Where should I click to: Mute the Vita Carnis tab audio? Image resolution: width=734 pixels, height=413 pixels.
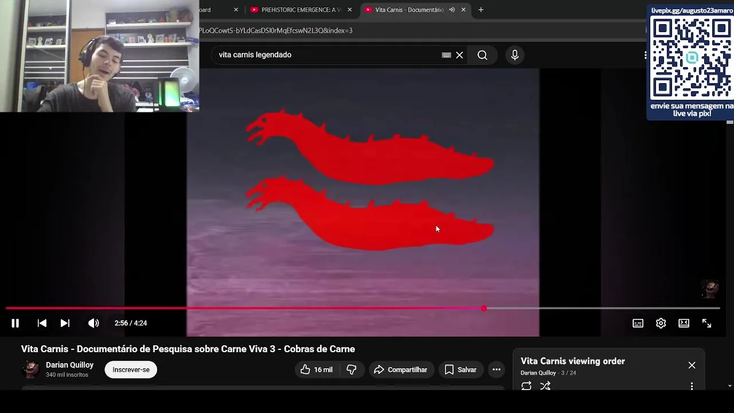(452, 10)
